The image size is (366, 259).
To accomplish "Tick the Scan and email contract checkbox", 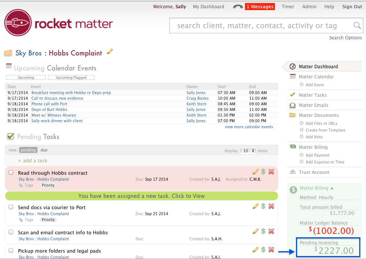I will coord(11,232).
